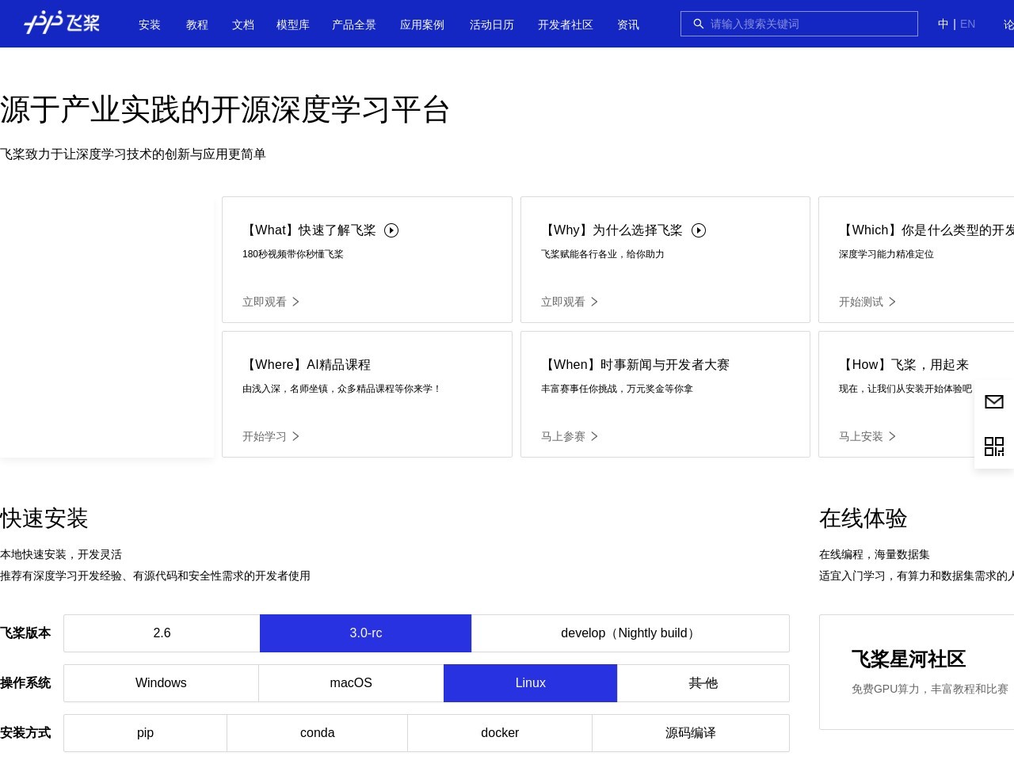Switch language to EN
The image size is (1014, 760).
point(967,24)
